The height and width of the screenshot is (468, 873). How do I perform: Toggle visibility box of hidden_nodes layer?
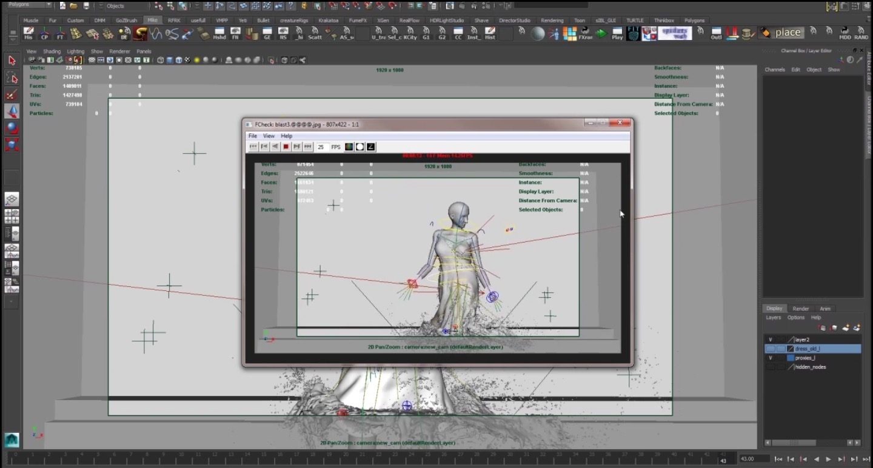[x=770, y=367]
